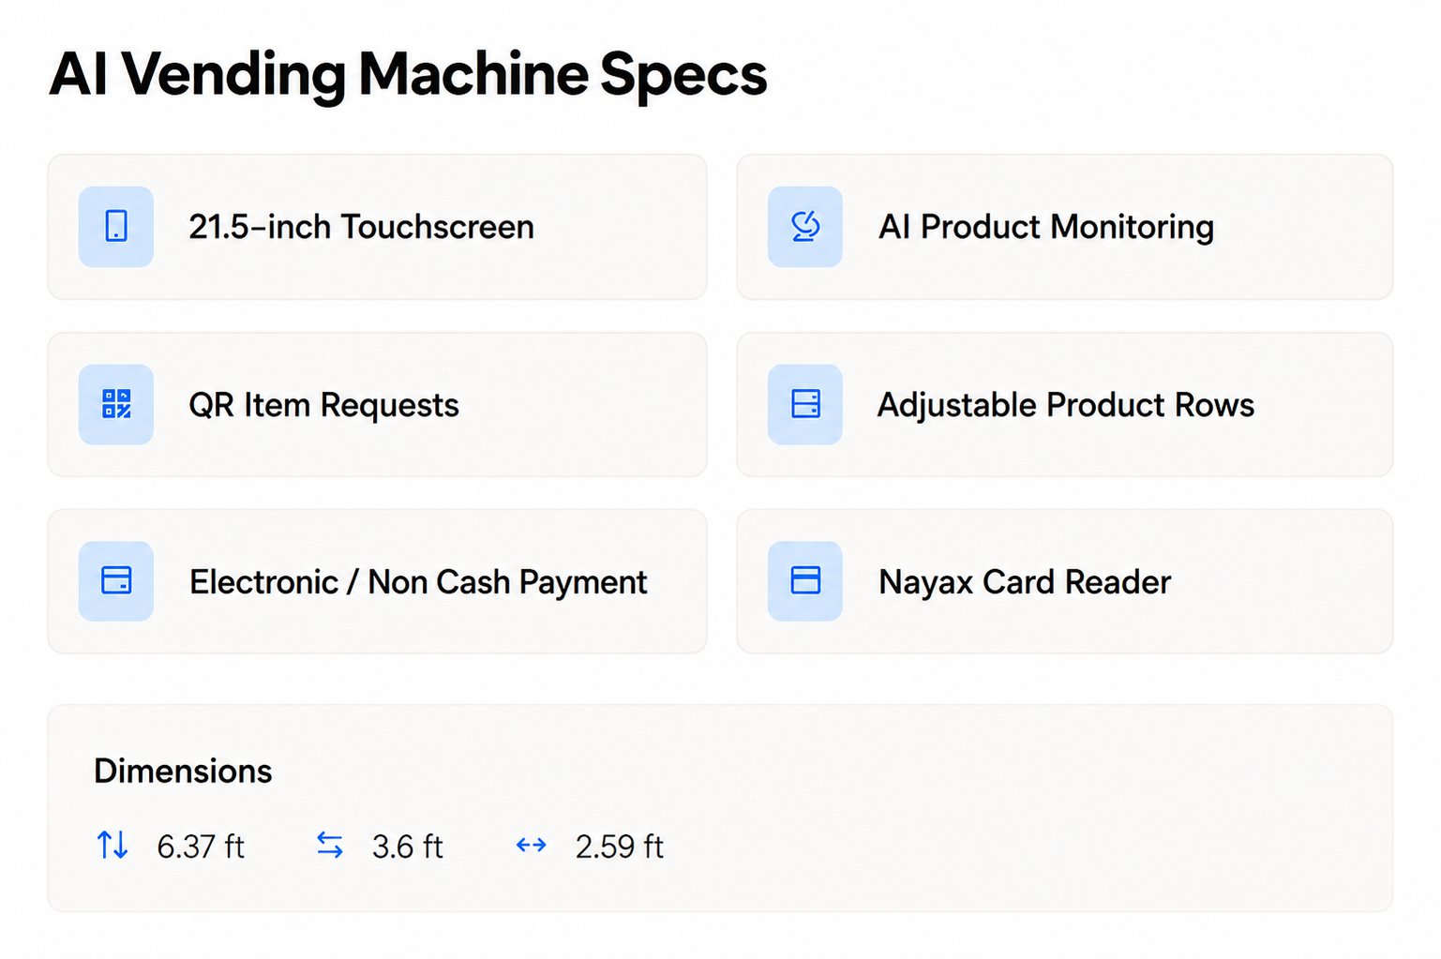Select the 3.6 ft dimension value
Viewport: 1441px width, 959px height.
[407, 847]
